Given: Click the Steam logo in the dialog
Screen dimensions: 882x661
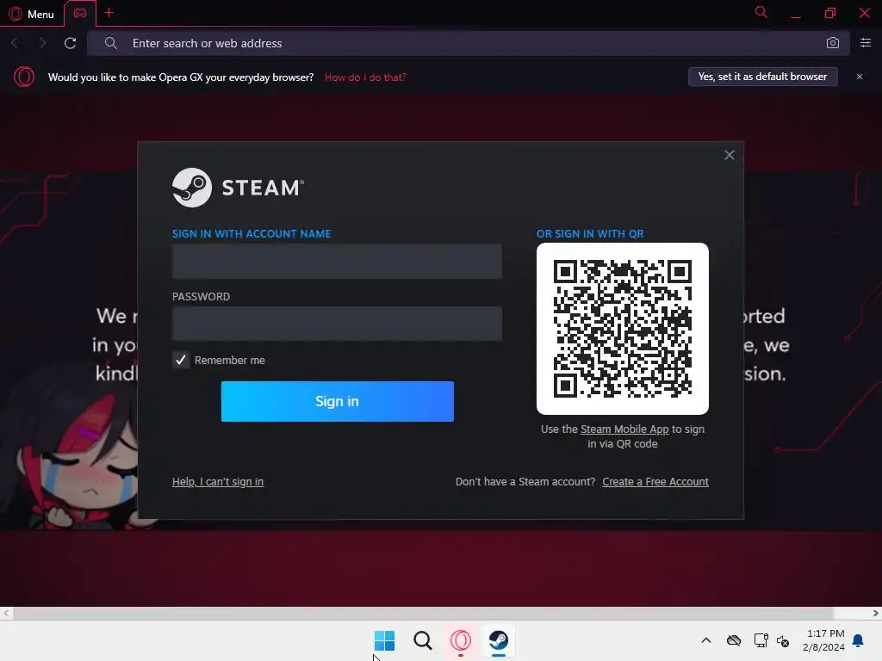Looking at the screenshot, I should (238, 188).
